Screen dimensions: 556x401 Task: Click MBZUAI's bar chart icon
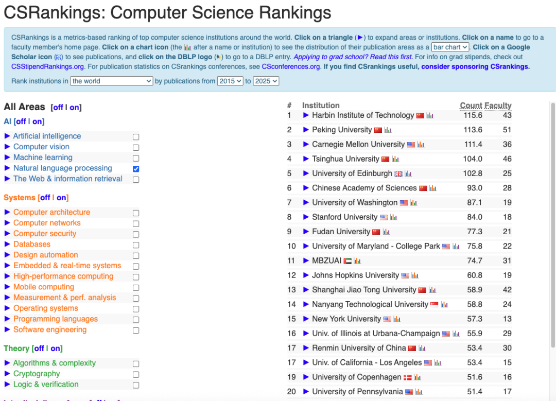357,261
